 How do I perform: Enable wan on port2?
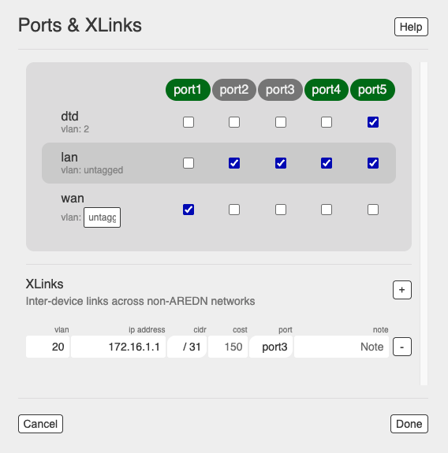coord(234,210)
